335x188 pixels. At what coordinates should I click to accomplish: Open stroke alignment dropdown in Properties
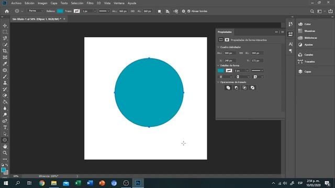point(225,77)
